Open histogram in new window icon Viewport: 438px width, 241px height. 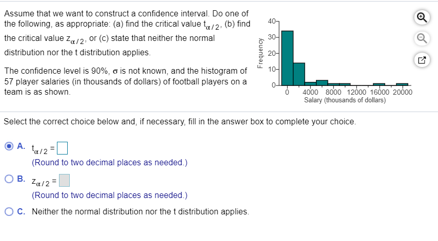coord(422,60)
